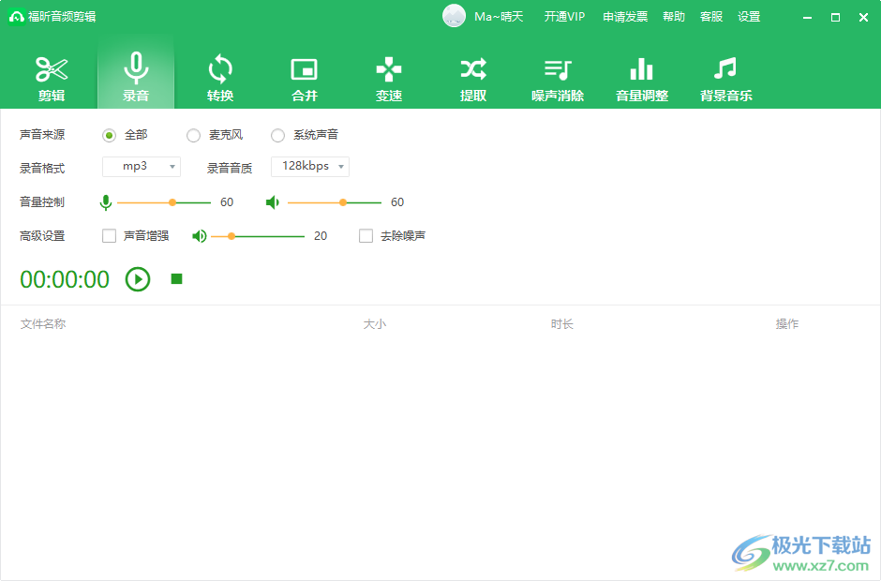Viewport: 881px width, 581px height.
Task: Click the user avatar picture
Action: click(x=454, y=16)
